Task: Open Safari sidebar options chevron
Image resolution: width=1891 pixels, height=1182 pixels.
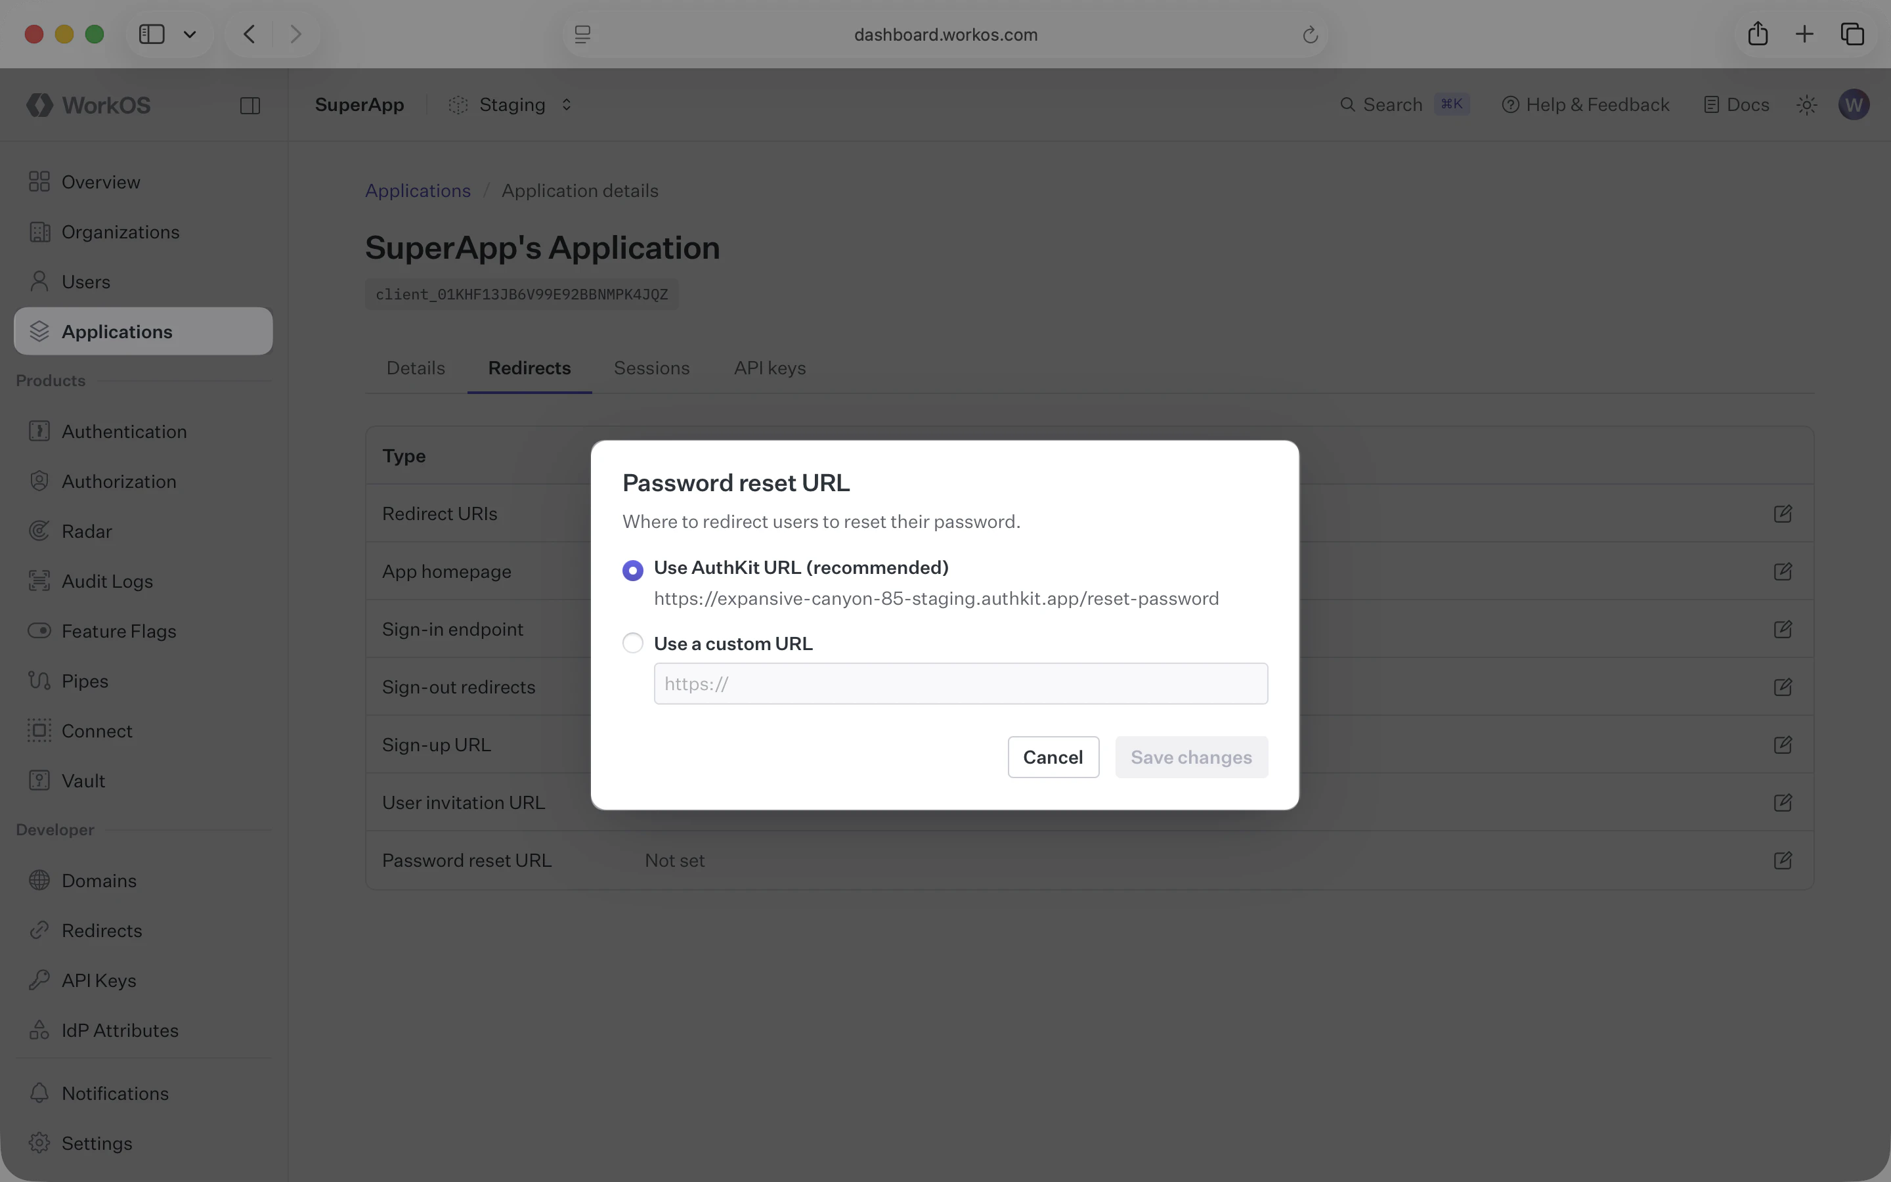Action: pyautogui.click(x=189, y=34)
